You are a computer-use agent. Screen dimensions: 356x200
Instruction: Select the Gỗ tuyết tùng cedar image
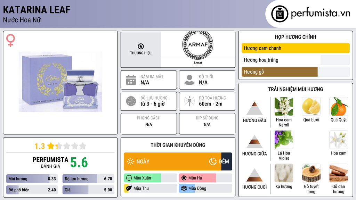[x=311, y=173]
